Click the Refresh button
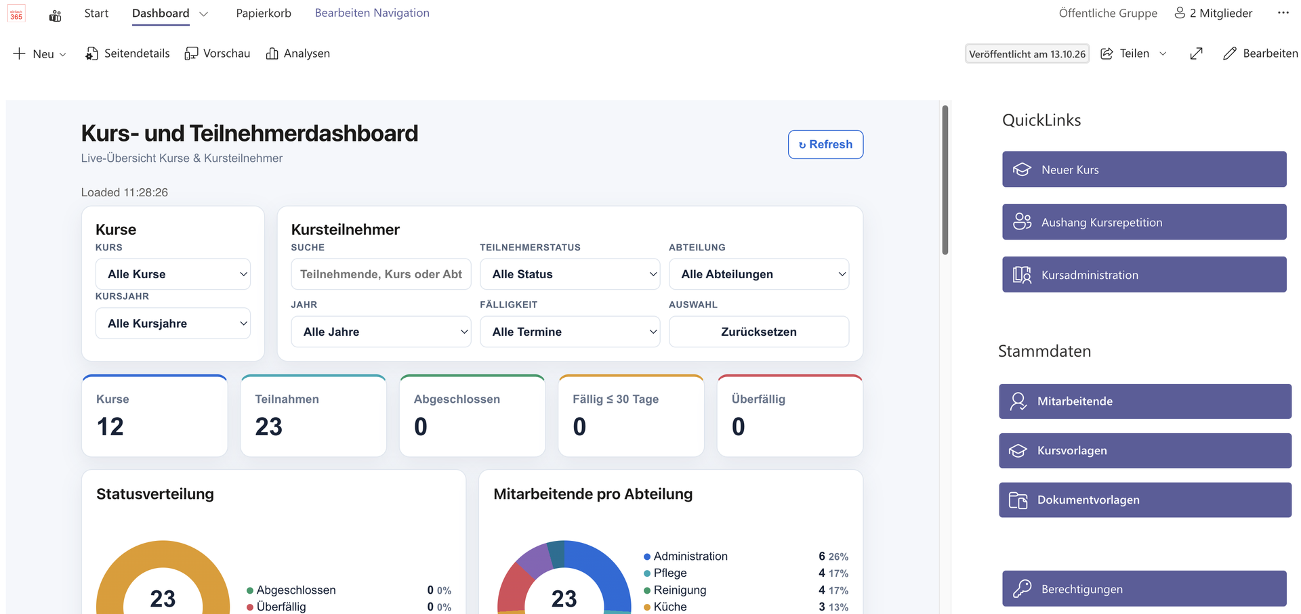The height and width of the screenshot is (614, 1301). [825, 144]
